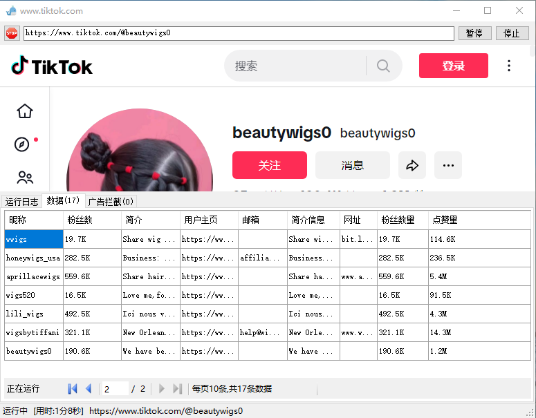Click the 114.6K likes cell
The width and height of the screenshot is (536, 418).
[x=479, y=239]
